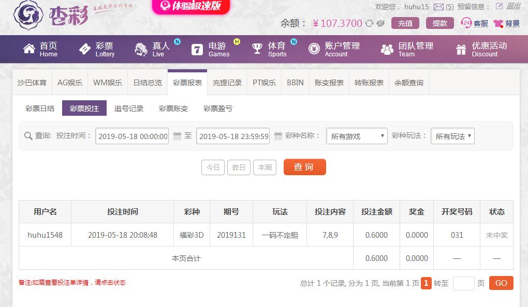Switch to the PT娱乐 tab
Viewport: 528px width, 307px height.
264,82
